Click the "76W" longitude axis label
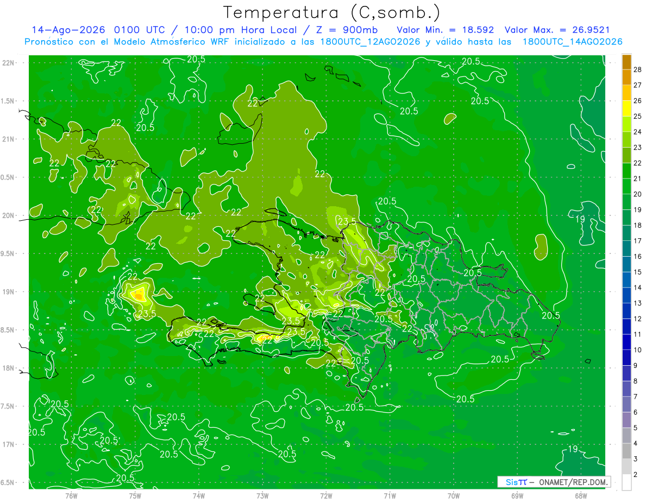Screen dimensions: 652x503 point(71,495)
